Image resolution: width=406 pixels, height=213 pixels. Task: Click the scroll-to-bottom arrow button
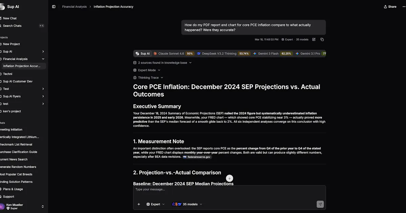[x=229, y=178]
